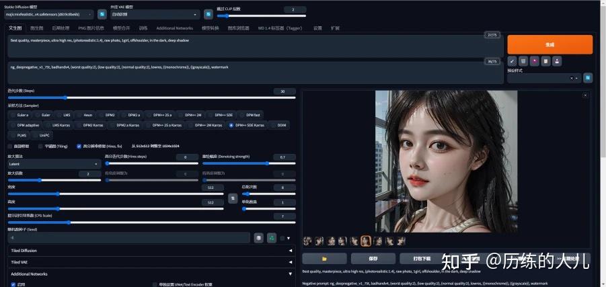Select the DPM++ SDE Karras sampler
This screenshot has height=287, width=606.
point(248,125)
